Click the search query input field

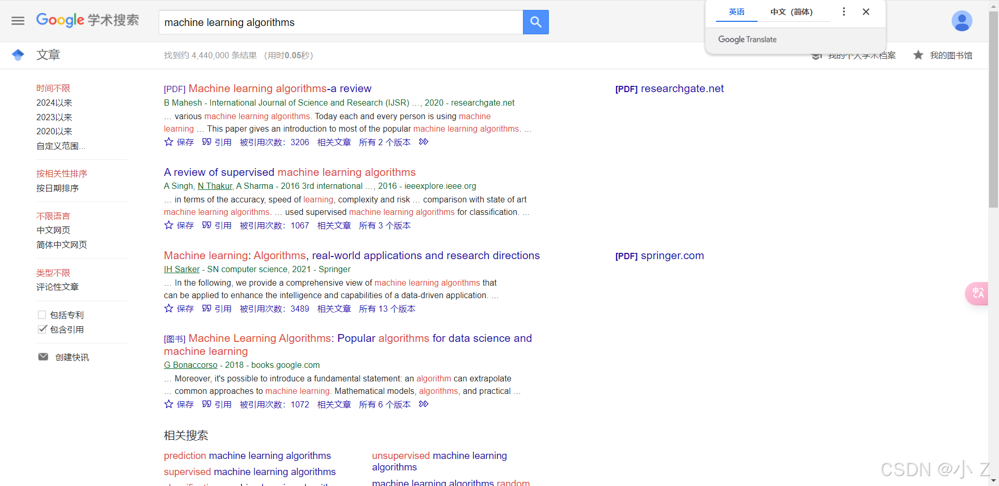pos(341,22)
